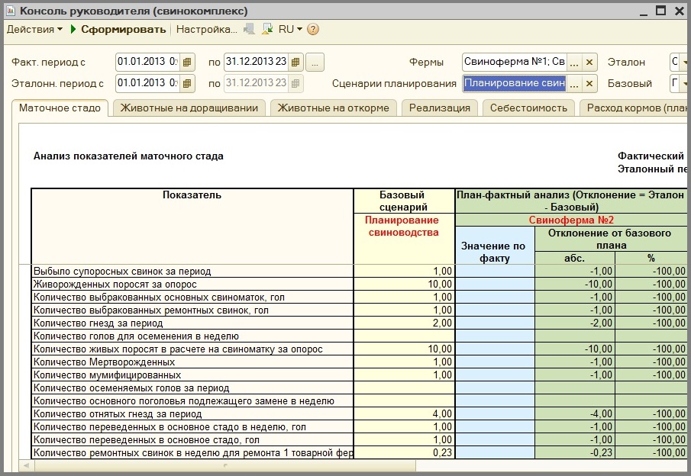This screenshot has width=691, height=476.
Task: Open calendar for Факт. период end date
Action: coord(295,62)
